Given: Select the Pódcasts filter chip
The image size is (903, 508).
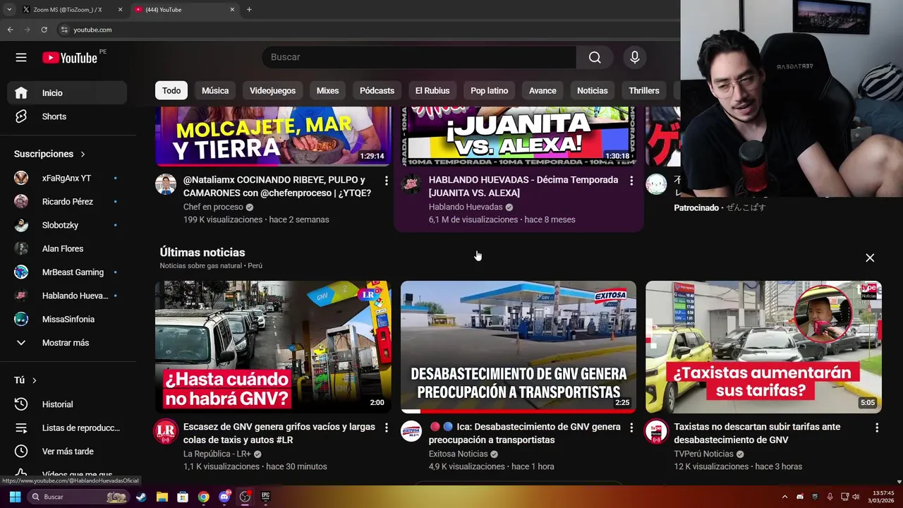Looking at the screenshot, I should click(x=377, y=90).
